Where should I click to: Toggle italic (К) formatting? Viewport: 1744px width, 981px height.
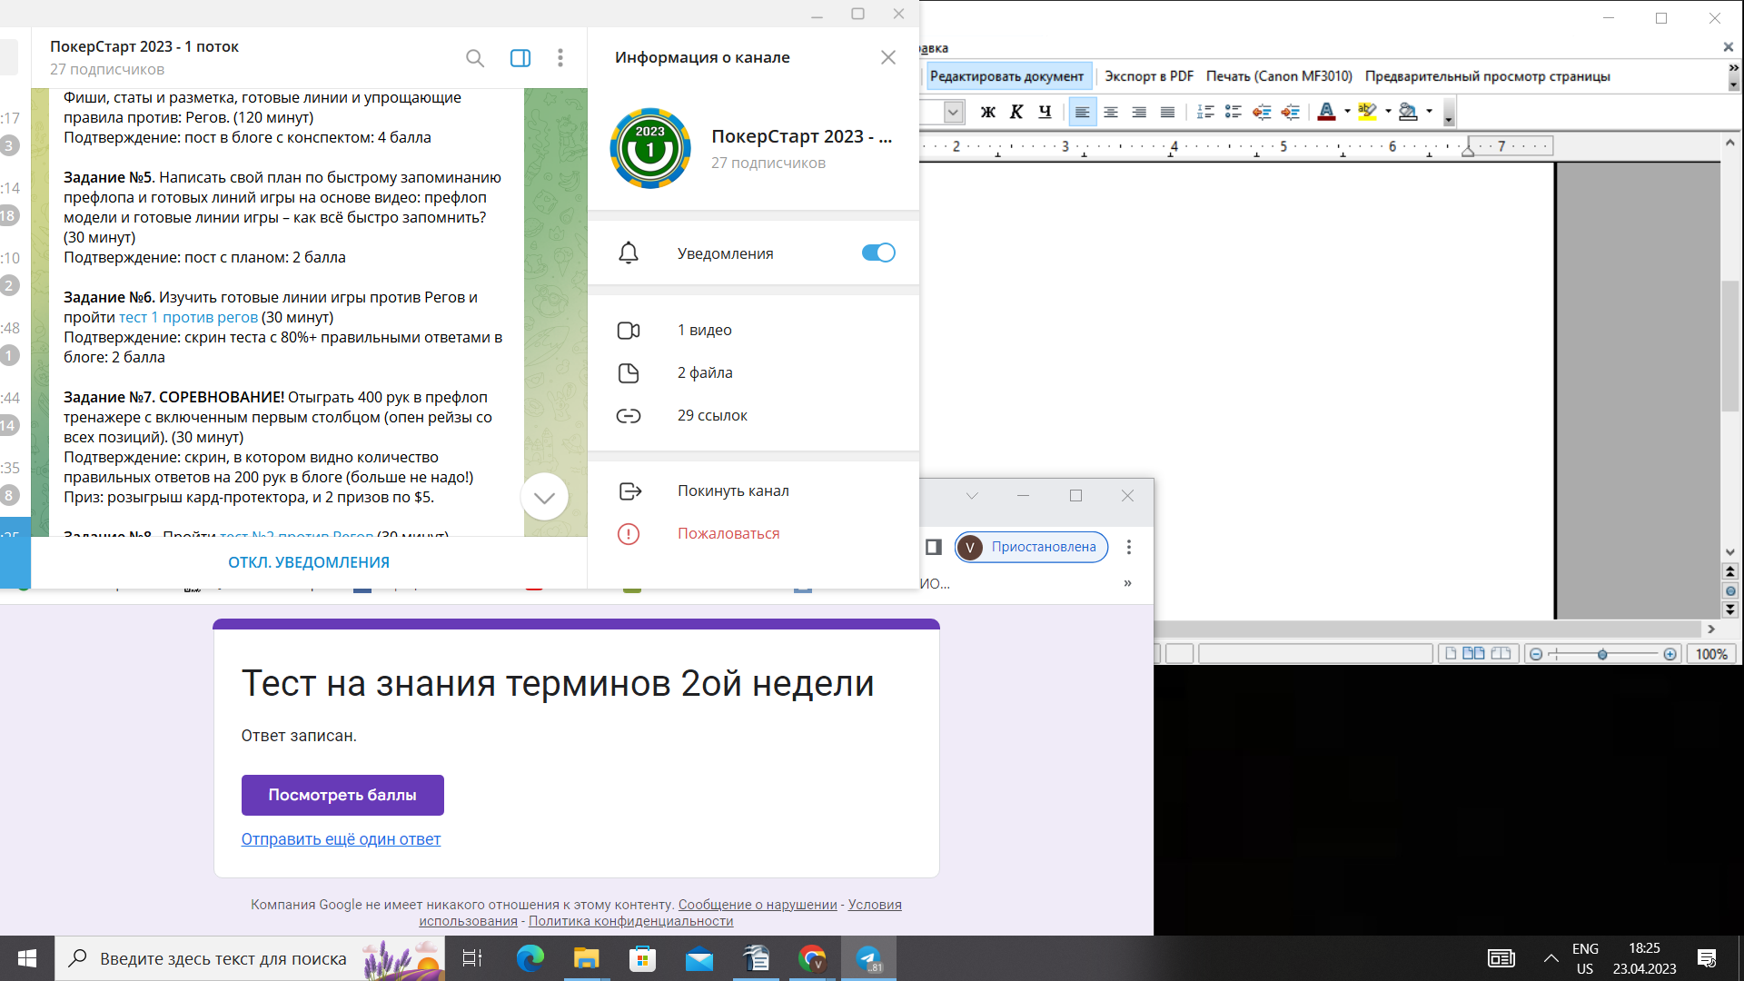(x=1016, y=112)
